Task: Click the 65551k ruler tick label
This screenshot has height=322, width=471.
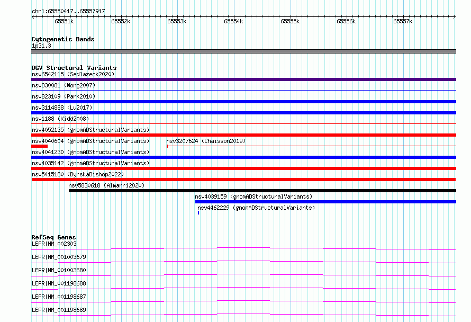Action: click(64, 21)
